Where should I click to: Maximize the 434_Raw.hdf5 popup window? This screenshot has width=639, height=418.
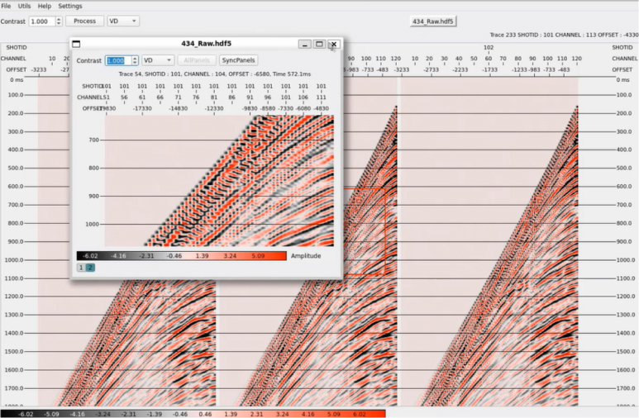coord(319,45)
